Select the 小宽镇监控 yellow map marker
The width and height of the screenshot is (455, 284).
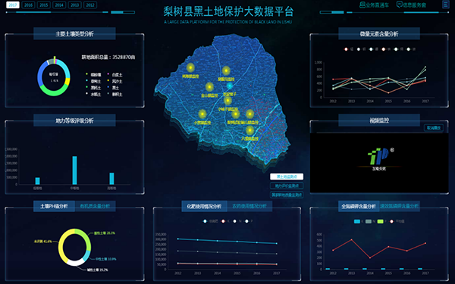click(x=202, y=114)
